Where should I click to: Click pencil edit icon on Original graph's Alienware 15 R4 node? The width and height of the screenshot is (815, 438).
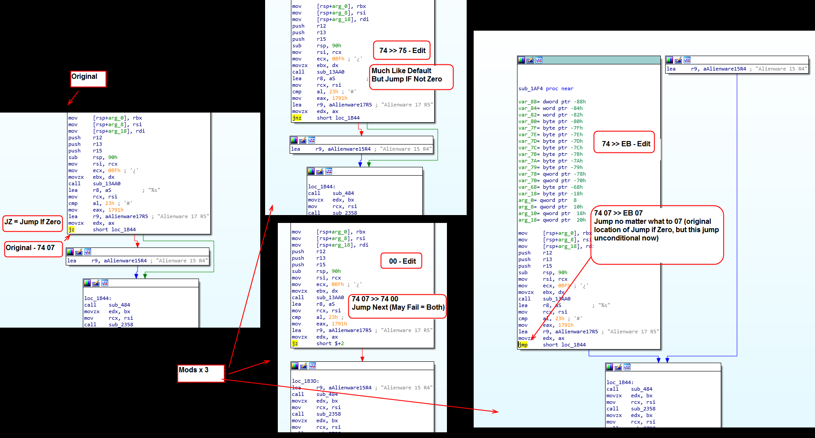coord(79,252)
